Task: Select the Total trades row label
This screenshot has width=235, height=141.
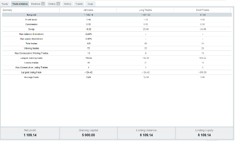Action: [x=31, y=43]
